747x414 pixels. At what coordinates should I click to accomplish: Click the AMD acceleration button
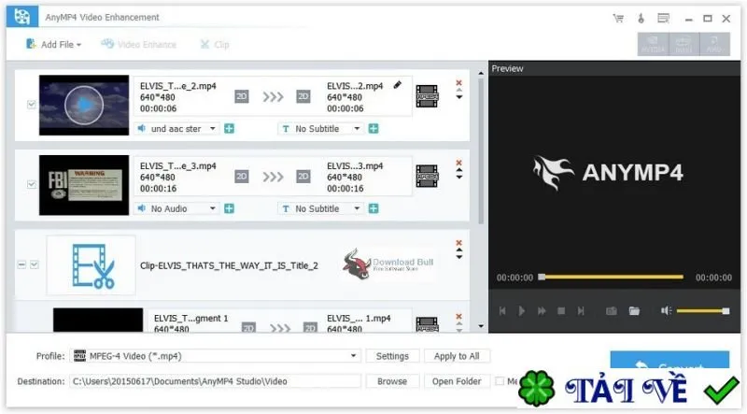[x=714, y=44]
